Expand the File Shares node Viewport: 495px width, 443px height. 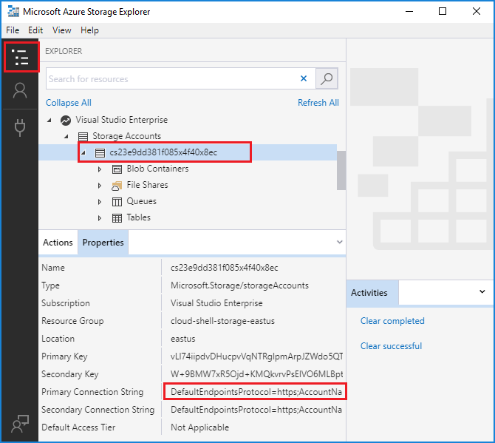tap(100, 186)
